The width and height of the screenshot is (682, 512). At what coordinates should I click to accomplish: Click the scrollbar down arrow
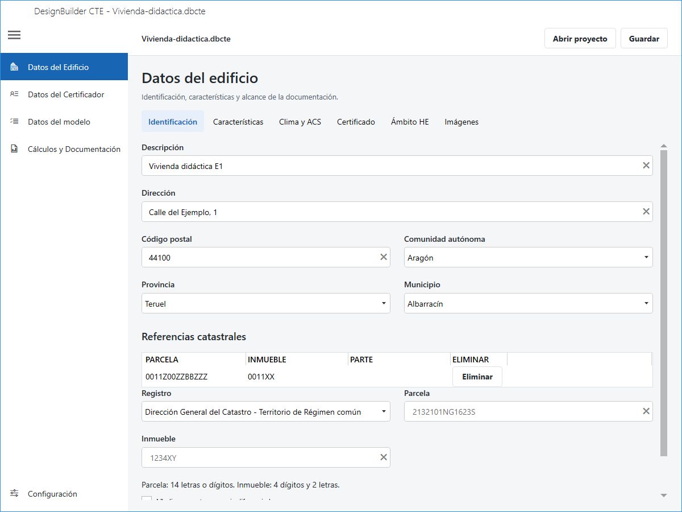(664, 496)
